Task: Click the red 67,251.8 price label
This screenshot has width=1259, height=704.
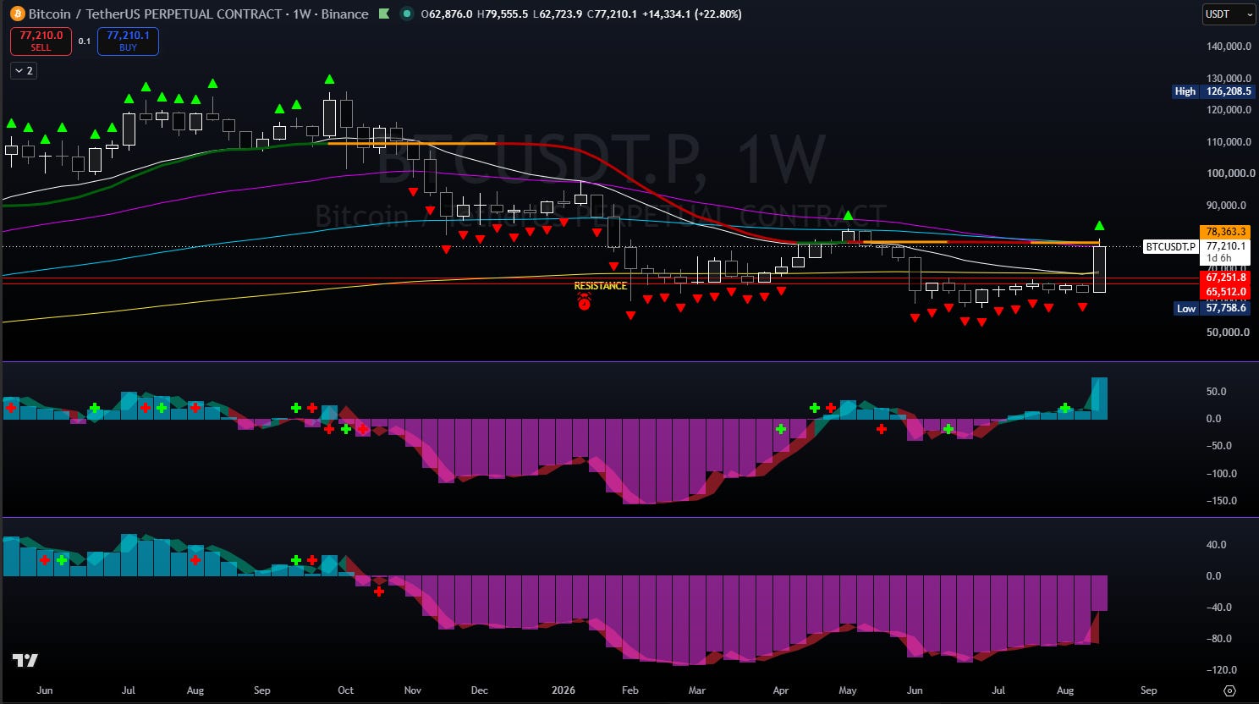Action: coord(1226,278)
